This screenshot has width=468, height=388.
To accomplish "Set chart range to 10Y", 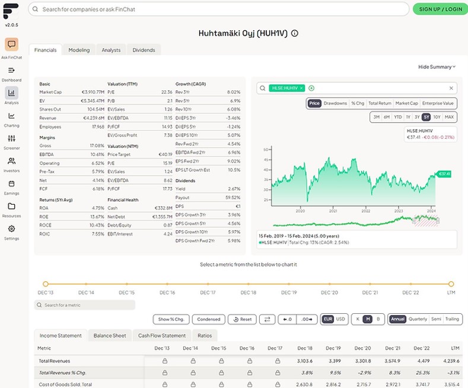I will click(437, 117).
